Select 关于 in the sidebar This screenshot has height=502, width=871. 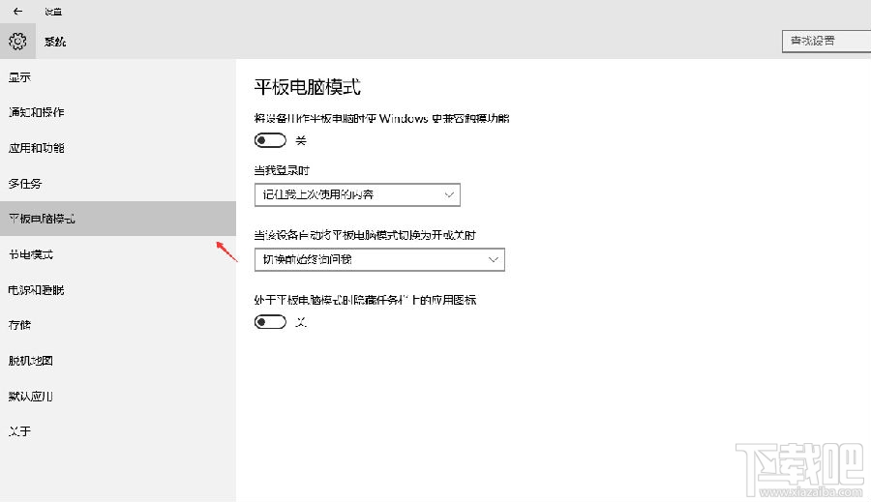(x=118, y=431)
